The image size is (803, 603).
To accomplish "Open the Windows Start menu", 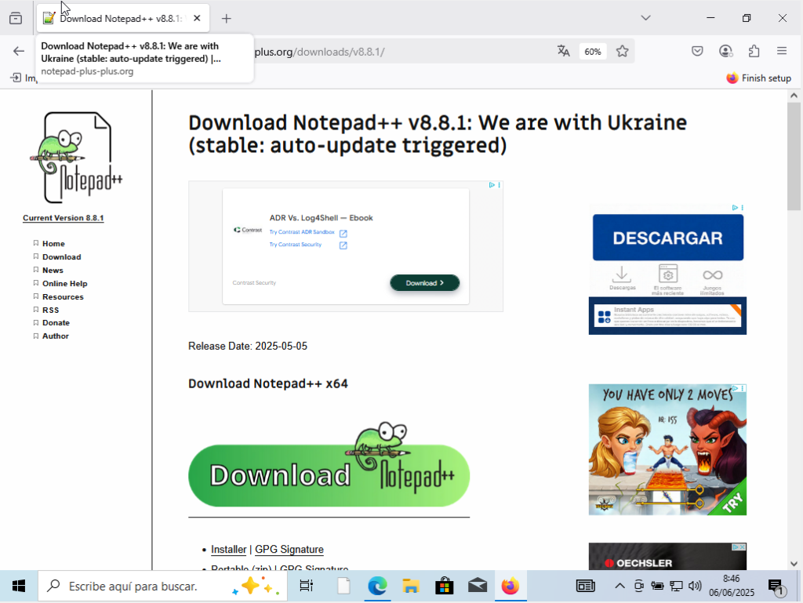I will tap(19, 586).
